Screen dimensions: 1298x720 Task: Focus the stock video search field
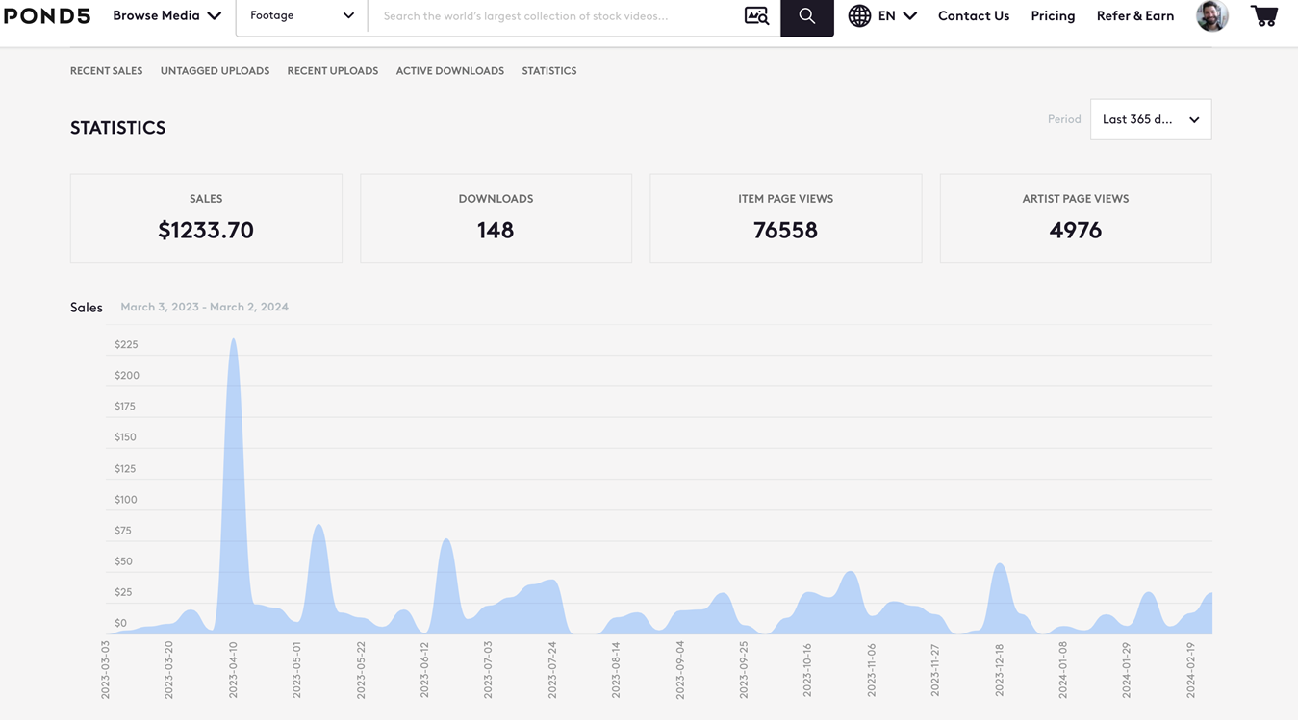553,16
